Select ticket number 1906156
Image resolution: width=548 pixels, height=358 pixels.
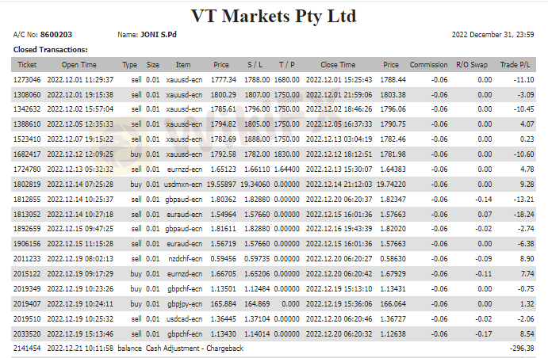coord(27,244)
